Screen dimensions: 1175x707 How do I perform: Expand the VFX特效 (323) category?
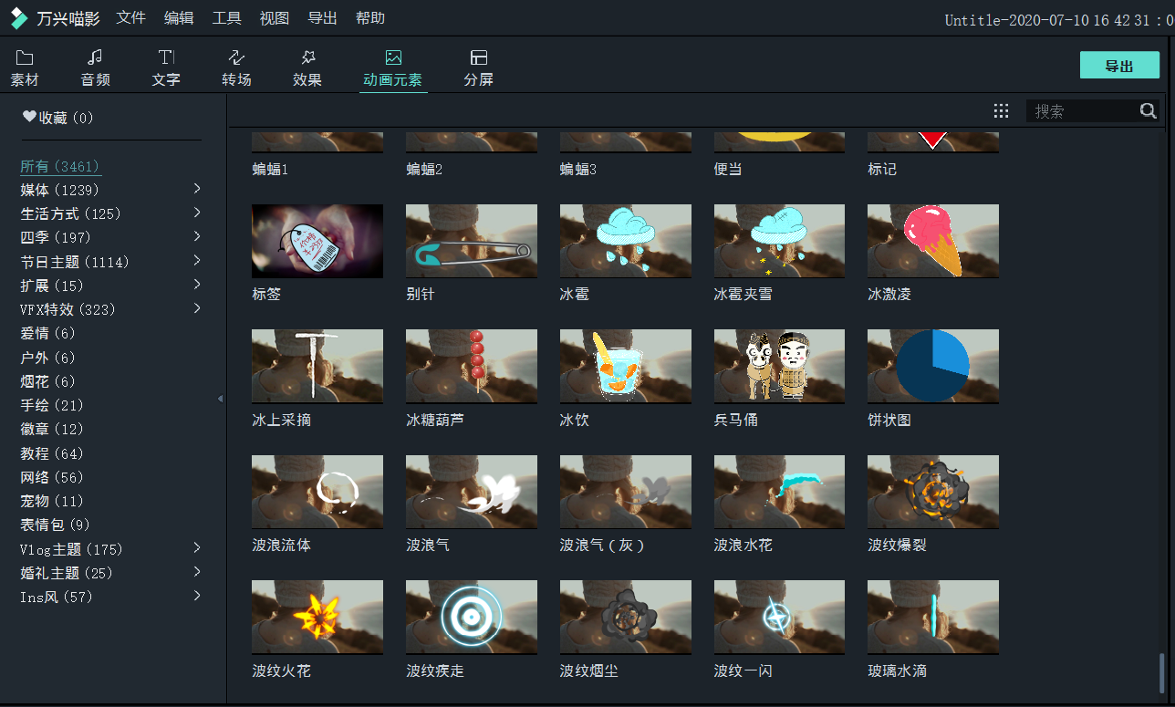pyautogui.click(x=197, y=309)
